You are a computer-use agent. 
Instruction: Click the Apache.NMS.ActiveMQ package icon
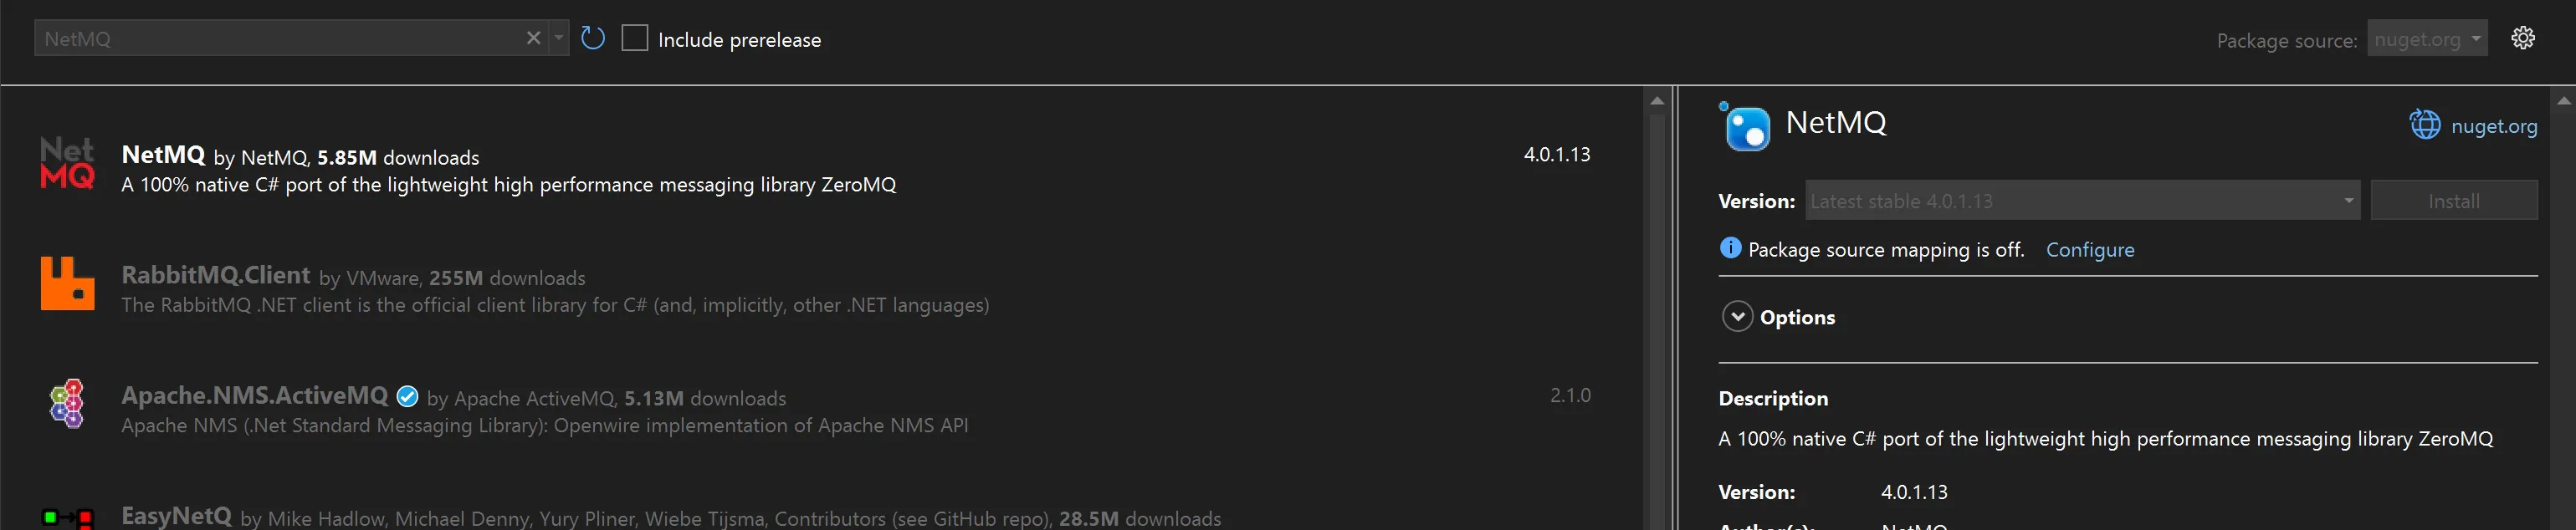(x=67, y=404)
